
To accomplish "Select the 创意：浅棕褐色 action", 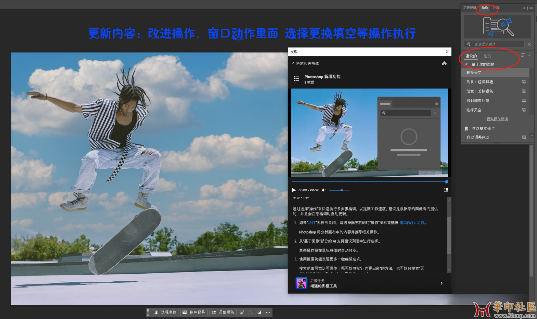I will (x=495, y=91).
